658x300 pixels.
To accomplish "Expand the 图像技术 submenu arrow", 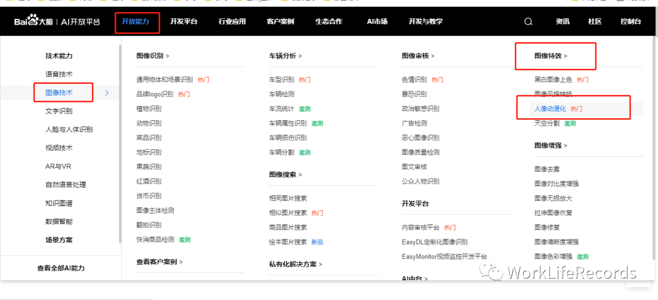I will tap(107, 93).
